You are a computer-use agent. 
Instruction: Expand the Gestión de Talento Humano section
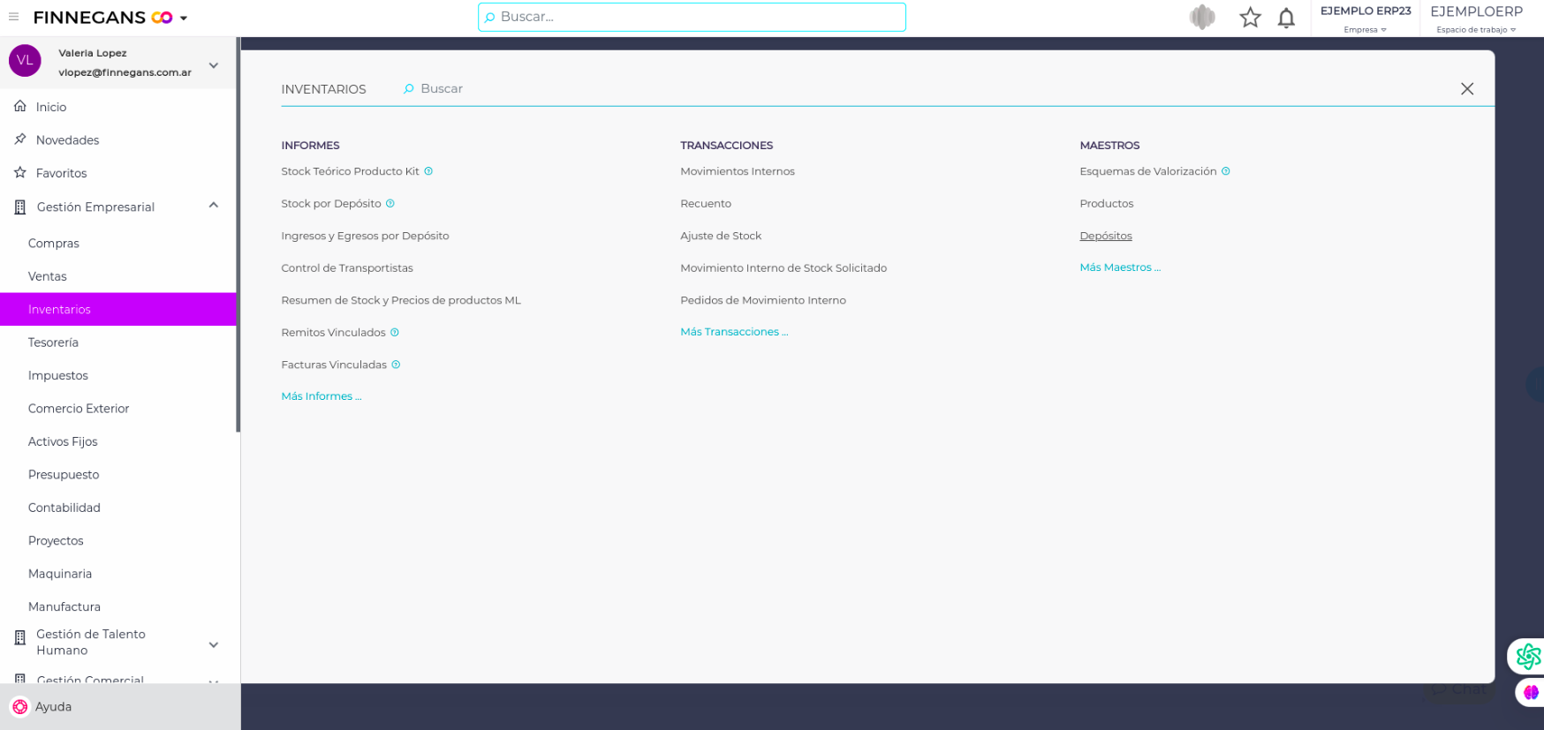214,645
